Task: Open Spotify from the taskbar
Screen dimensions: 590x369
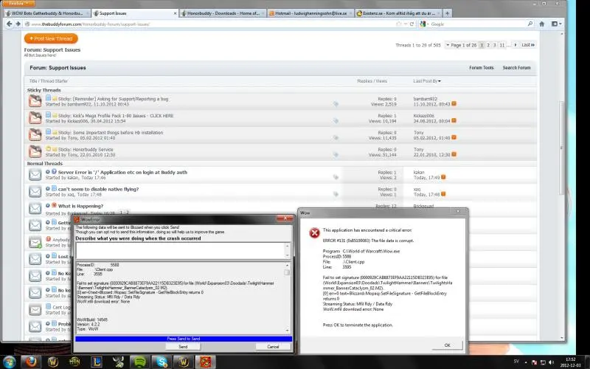Action: click(x=140, y=362)
